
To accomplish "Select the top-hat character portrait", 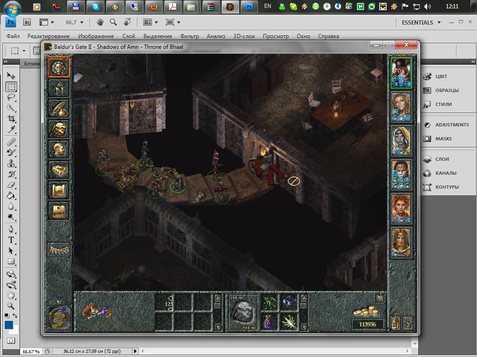I will pos(401,73).
